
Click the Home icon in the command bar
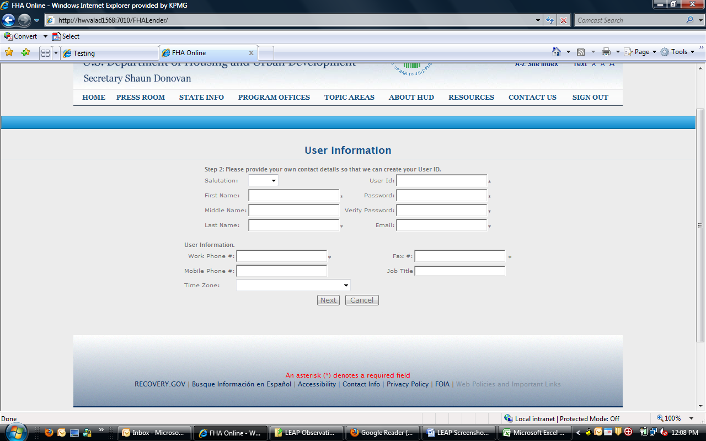(557, 52)
